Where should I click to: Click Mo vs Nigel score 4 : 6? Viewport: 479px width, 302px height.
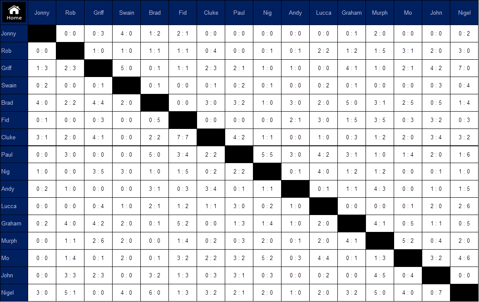464,258
